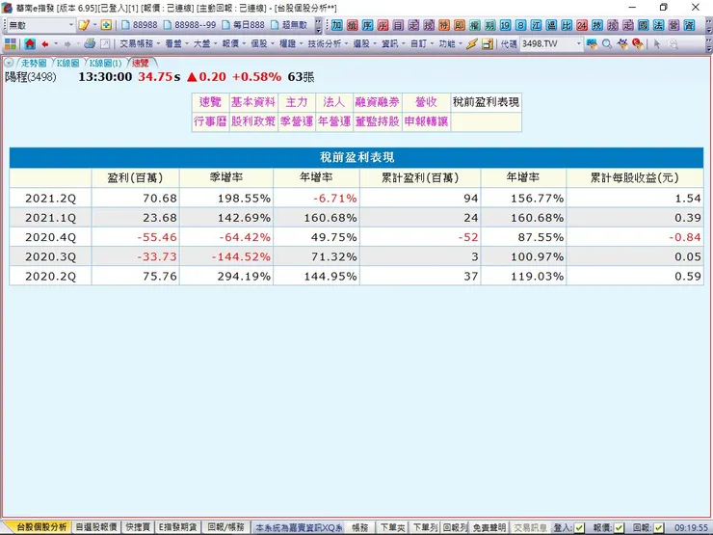Click the red 24 shortcut icon

coord(582,25)
